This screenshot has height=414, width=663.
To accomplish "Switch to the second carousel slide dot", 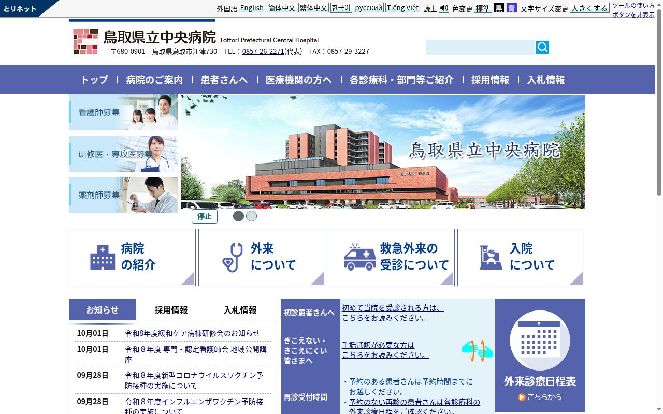I will (251, 216).
